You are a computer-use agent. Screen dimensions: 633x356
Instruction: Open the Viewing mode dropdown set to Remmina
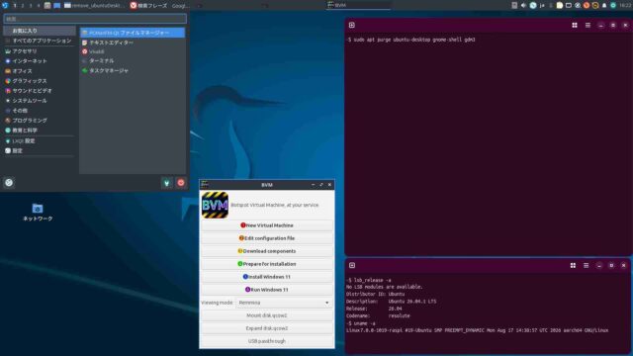(284, 303)
